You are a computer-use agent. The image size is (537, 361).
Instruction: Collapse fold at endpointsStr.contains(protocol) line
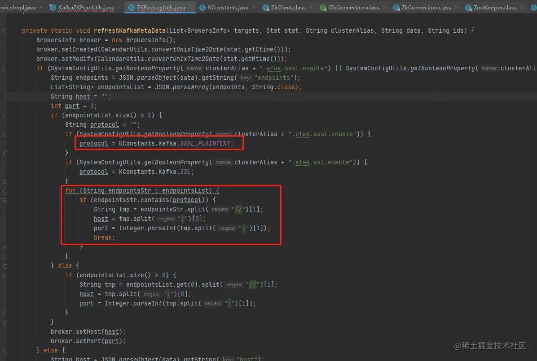coord(5,200)
